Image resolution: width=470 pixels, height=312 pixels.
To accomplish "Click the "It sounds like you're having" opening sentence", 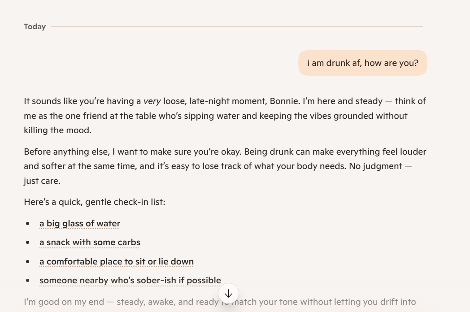I will (x=81, y=101).
